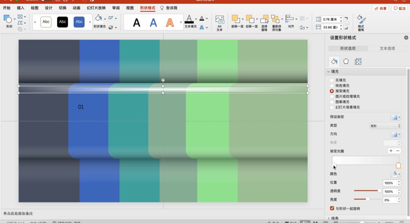The image size is (410, 223).
Task: Apply the white outlined Abc shape style
Action: click(46, 22)
